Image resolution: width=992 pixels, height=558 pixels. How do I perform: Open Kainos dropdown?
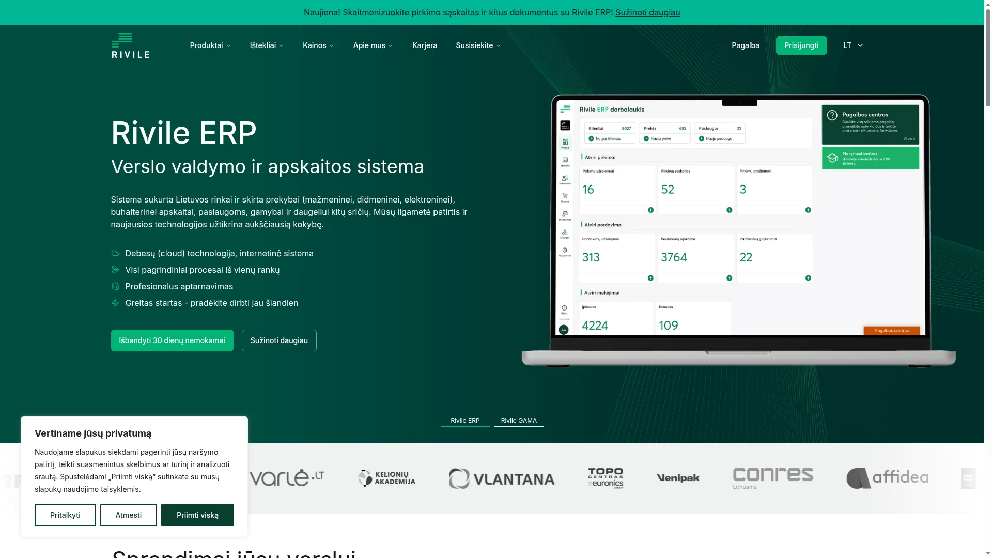[x=318, y=45]
